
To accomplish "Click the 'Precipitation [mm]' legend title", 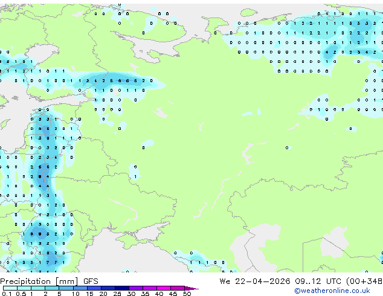I will click(x=39, y=282).
